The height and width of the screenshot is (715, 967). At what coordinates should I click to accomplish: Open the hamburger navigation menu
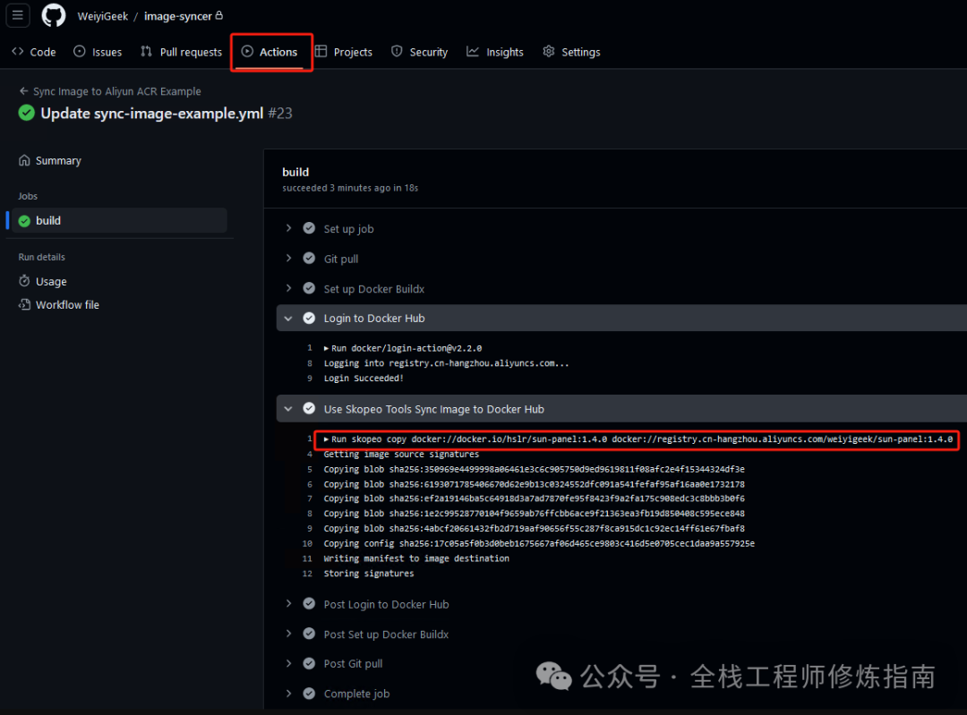[18, 15]
